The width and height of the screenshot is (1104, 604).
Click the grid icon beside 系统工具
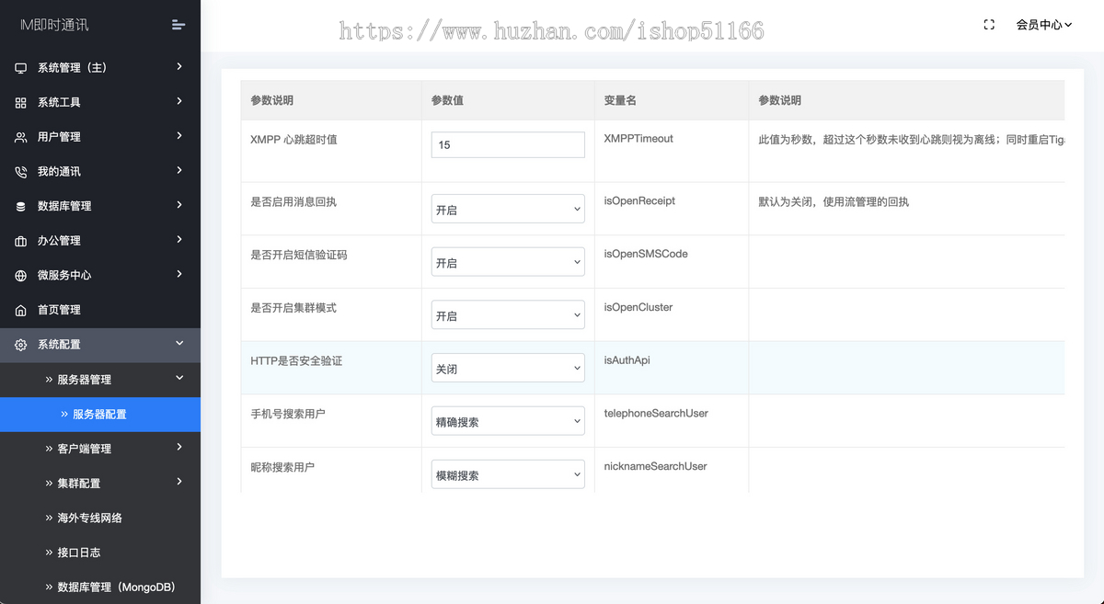20,103
